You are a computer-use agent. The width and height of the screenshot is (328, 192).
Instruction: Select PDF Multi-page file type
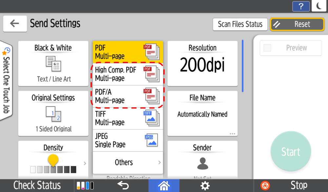[128, 52]
